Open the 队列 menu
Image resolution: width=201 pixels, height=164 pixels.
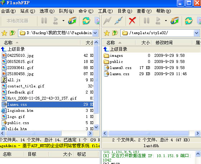67,11
